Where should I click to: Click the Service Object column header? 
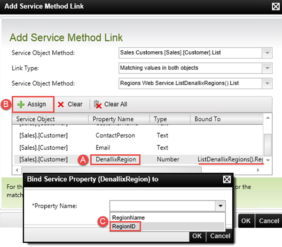click(50, 119)
